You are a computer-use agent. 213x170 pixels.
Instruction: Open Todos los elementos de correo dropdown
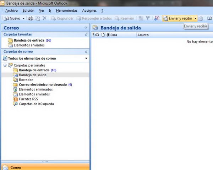pyautogui.click(x=86, y=59)
